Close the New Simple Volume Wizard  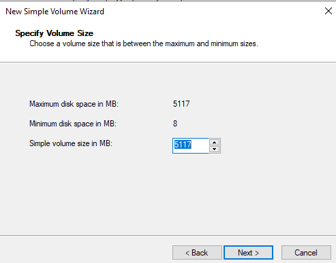[x=329, y=11]
